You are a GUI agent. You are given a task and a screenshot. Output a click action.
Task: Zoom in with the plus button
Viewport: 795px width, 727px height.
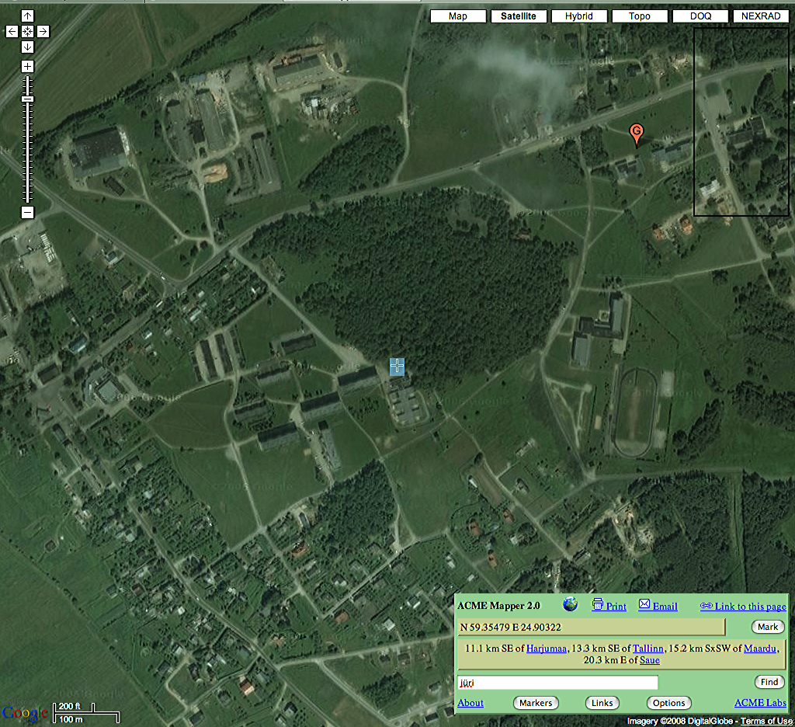pyautogui.click(x=27, y=67)
